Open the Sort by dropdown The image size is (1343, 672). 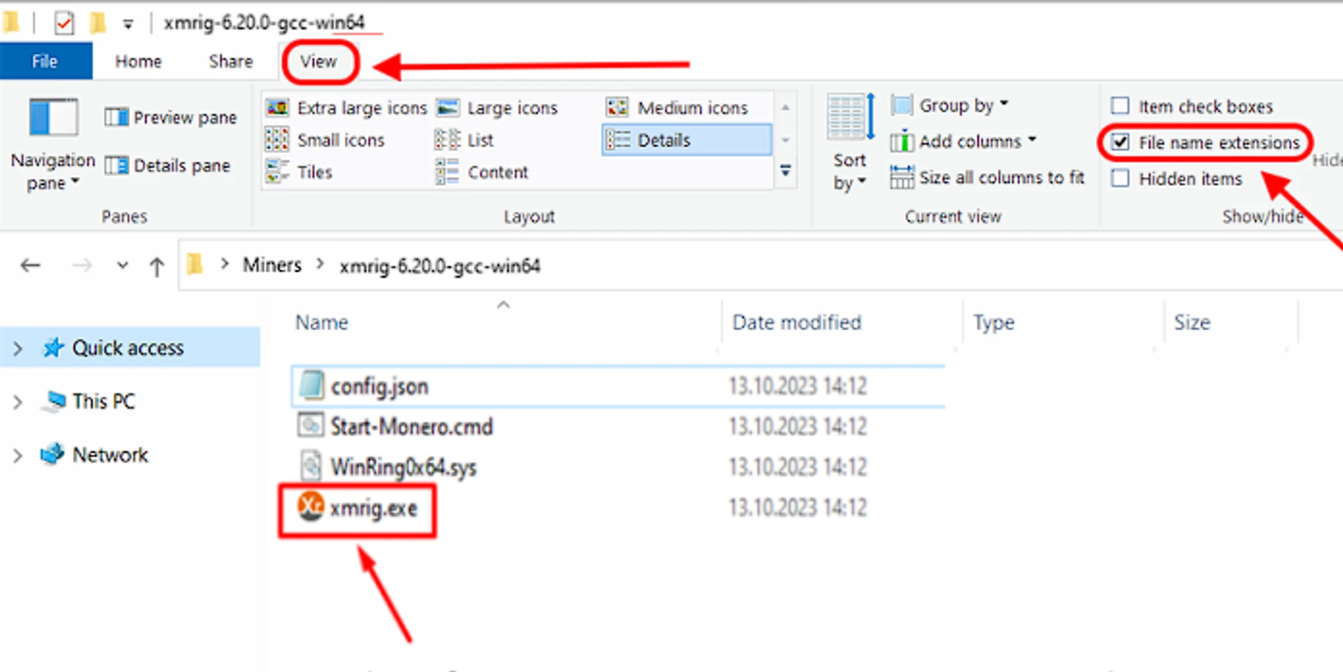[x=849, y=171]
